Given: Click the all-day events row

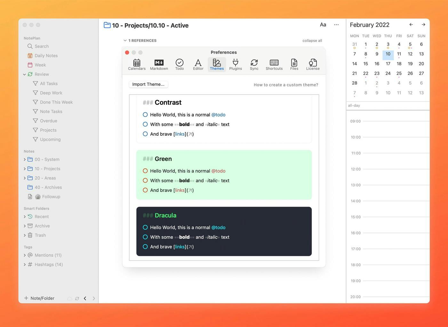Looking at the screenshot, I should tap(388, 105).
